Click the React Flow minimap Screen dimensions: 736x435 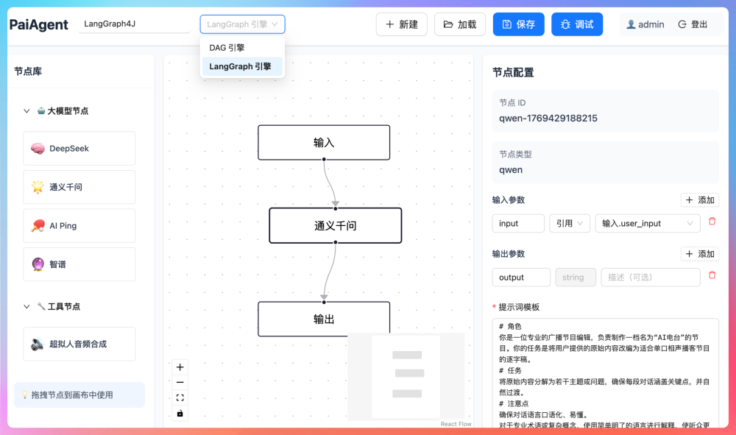(406, 376)
